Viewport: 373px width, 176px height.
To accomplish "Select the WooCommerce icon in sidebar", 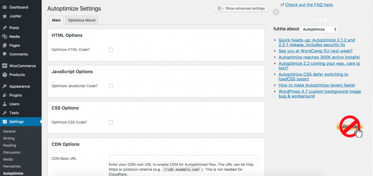I will pyautogui.click(x=5, y=66).
